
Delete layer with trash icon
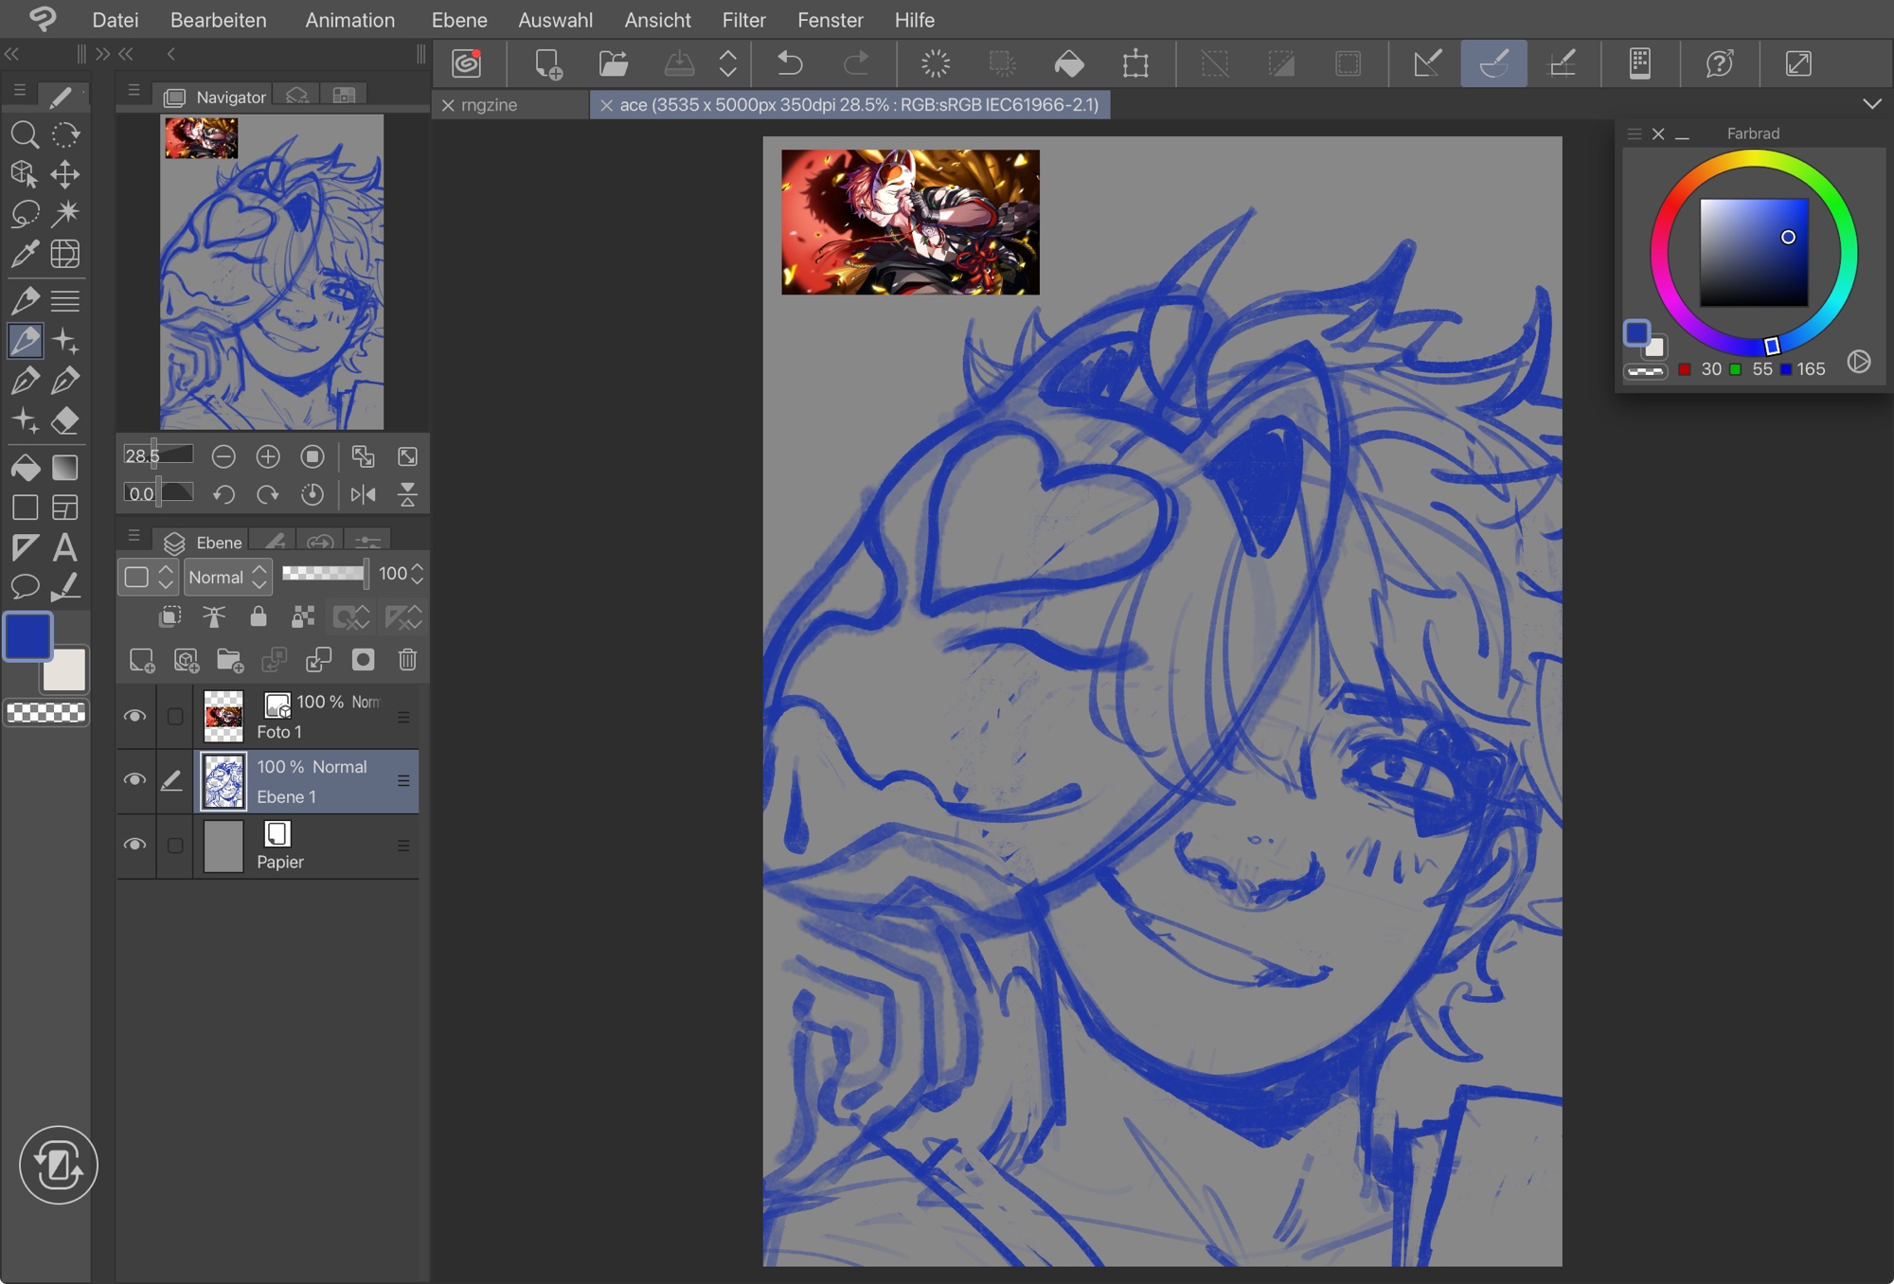[407, 660]
